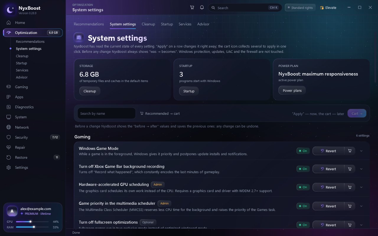This screenshot has width=378, height=236.
Task: Collapse the Optimization sidebar group
Action: coord(33,33)
